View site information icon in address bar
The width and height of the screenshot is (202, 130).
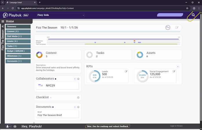(19, 8)
